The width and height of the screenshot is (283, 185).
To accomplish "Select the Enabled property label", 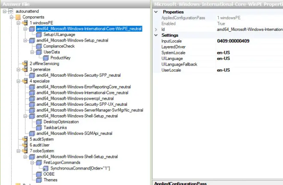I will [169, 24].
